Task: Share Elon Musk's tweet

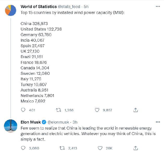Action: [135, 148]
